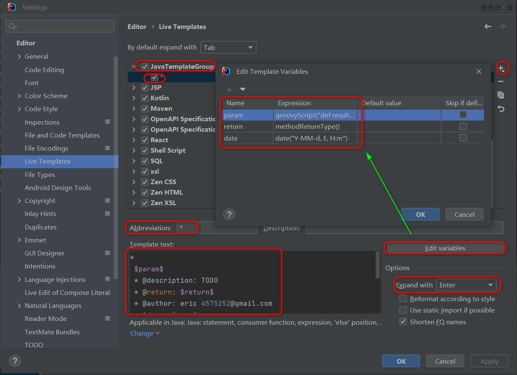Enable Reformat according to style
The image size is (517, 375).
click(403, 299)
